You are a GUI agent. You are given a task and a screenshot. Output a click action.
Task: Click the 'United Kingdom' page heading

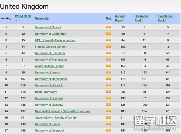(x=24, y=6)
